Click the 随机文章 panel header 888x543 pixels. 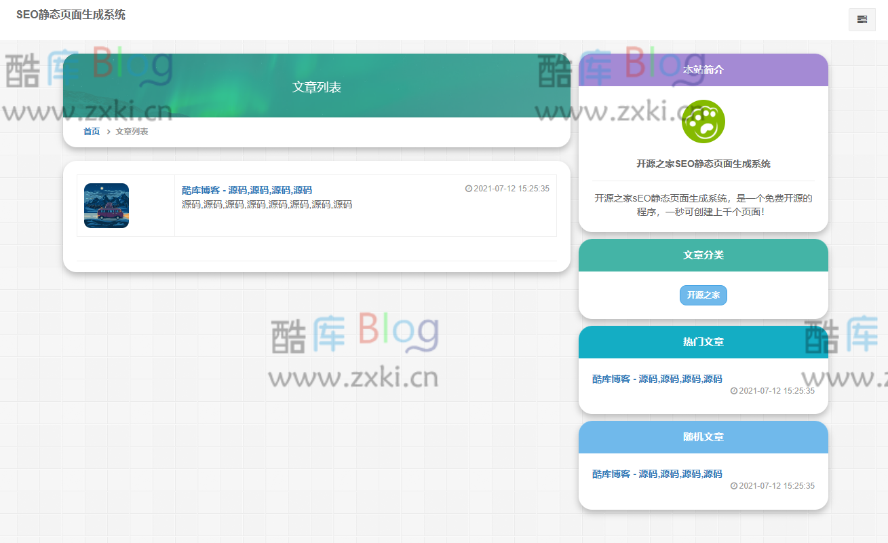coord(703,437)
